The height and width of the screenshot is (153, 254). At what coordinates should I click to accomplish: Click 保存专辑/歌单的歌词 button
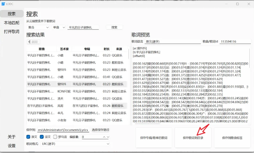[x=154, y=138]
